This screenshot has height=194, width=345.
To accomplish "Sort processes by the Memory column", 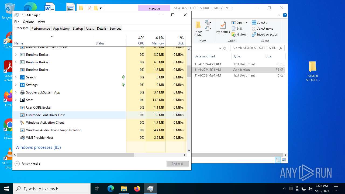I will (156, 40).
